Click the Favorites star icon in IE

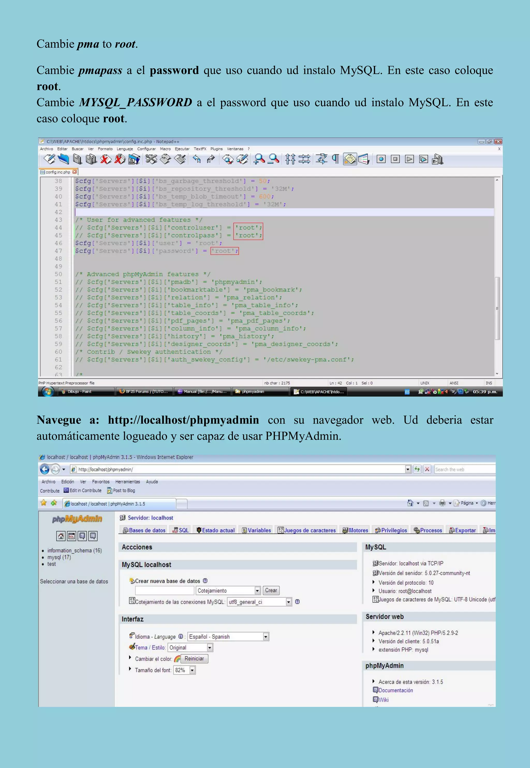(43, 503)
